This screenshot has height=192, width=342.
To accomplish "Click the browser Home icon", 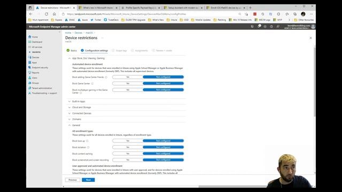I will click(54, 14).
